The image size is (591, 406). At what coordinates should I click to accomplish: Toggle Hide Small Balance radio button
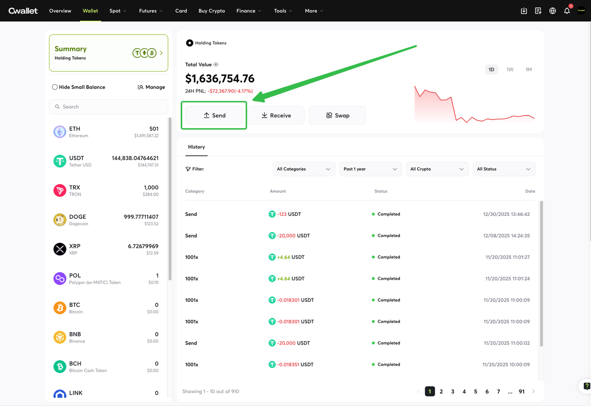pos(55,87)
